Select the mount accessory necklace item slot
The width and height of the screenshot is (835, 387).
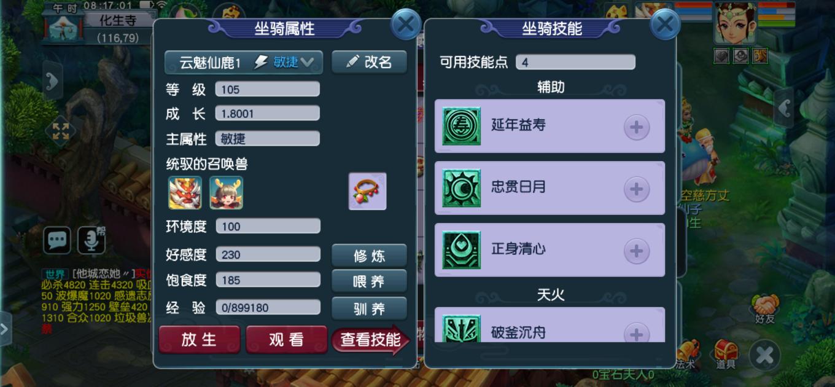point(368,191)
